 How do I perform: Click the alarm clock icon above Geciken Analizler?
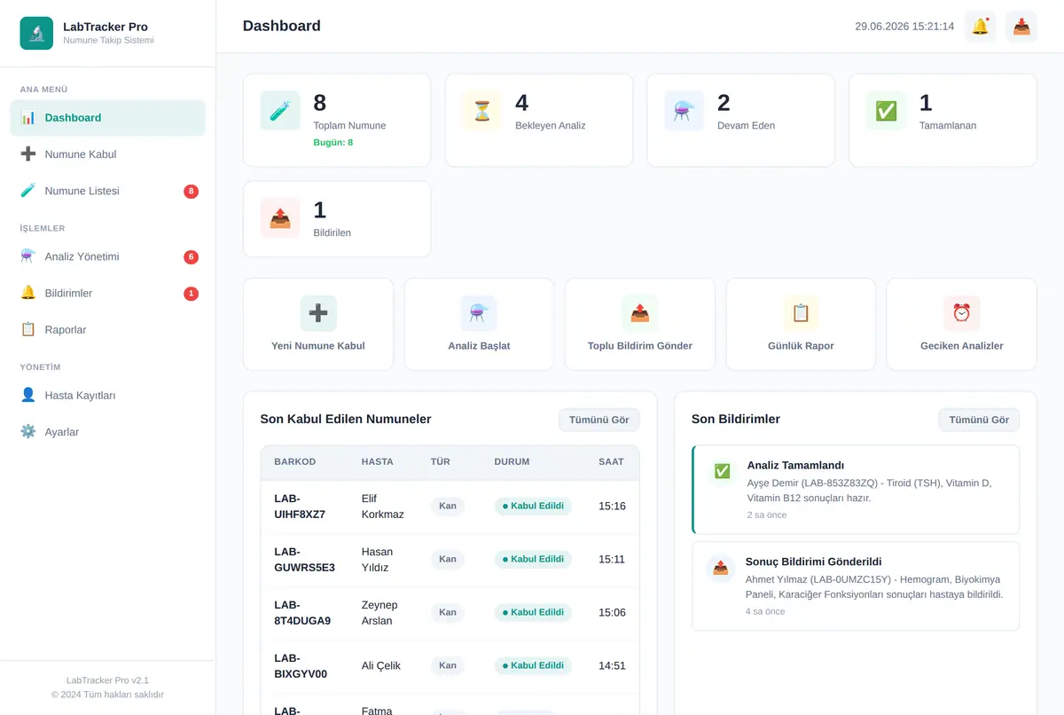(x=962, y=313)
